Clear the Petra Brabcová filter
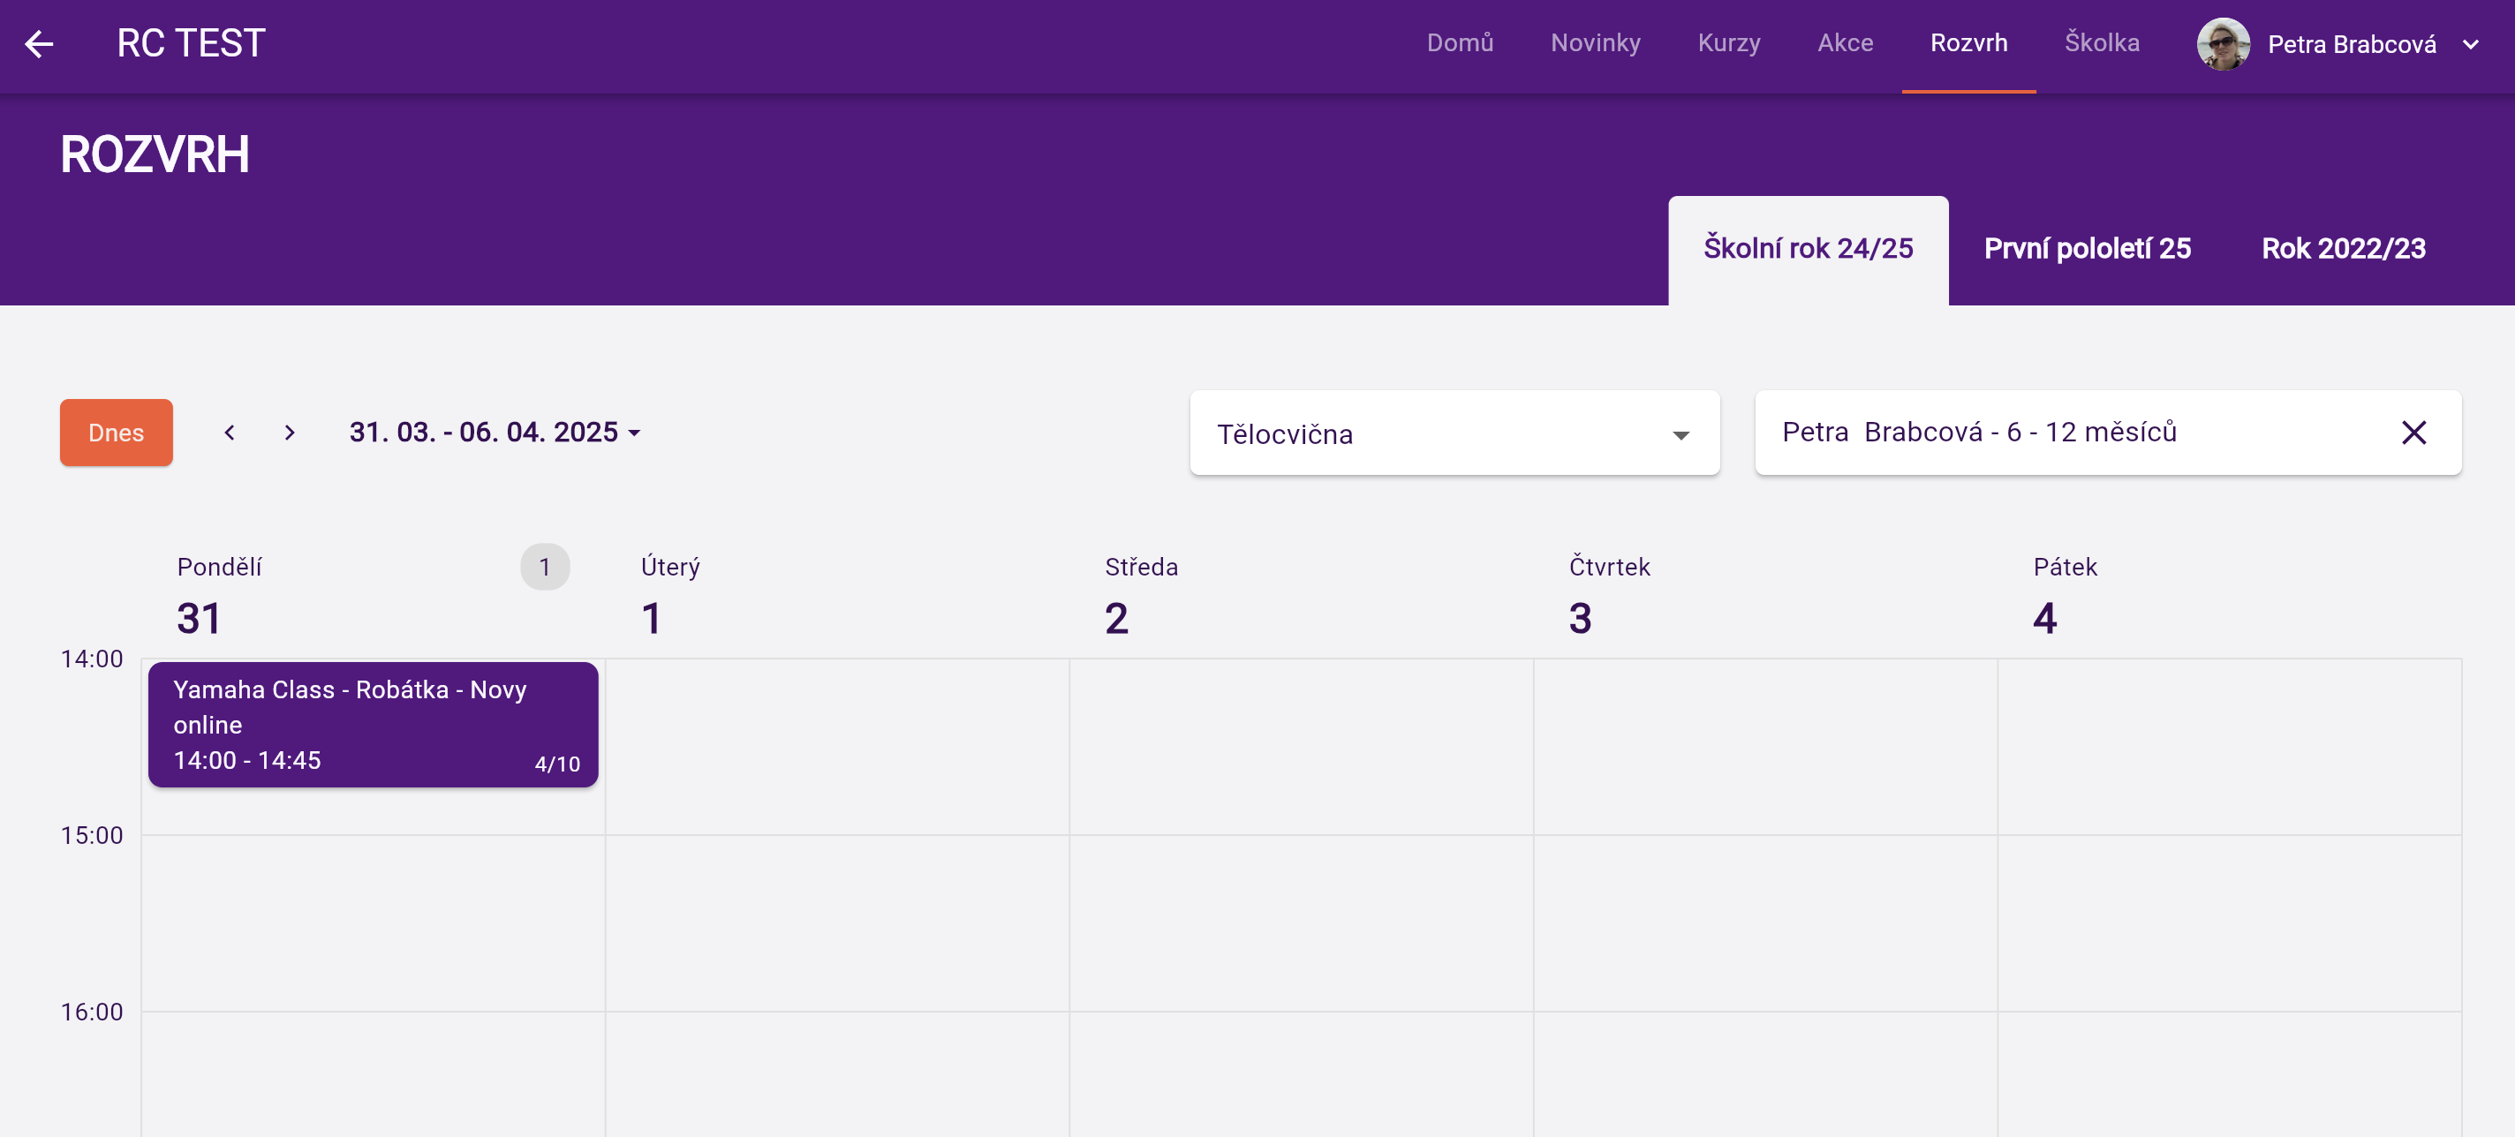The image size is (2515, 1137). pos(2413,433)
